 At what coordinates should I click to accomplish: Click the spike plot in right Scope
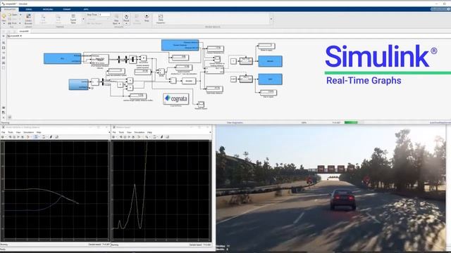click(161, 190)
